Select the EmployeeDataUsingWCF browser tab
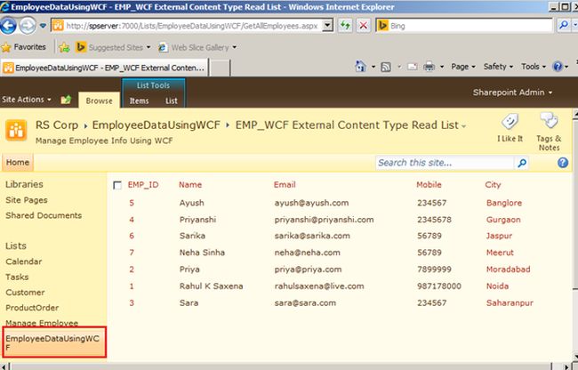 pos(104,68)
